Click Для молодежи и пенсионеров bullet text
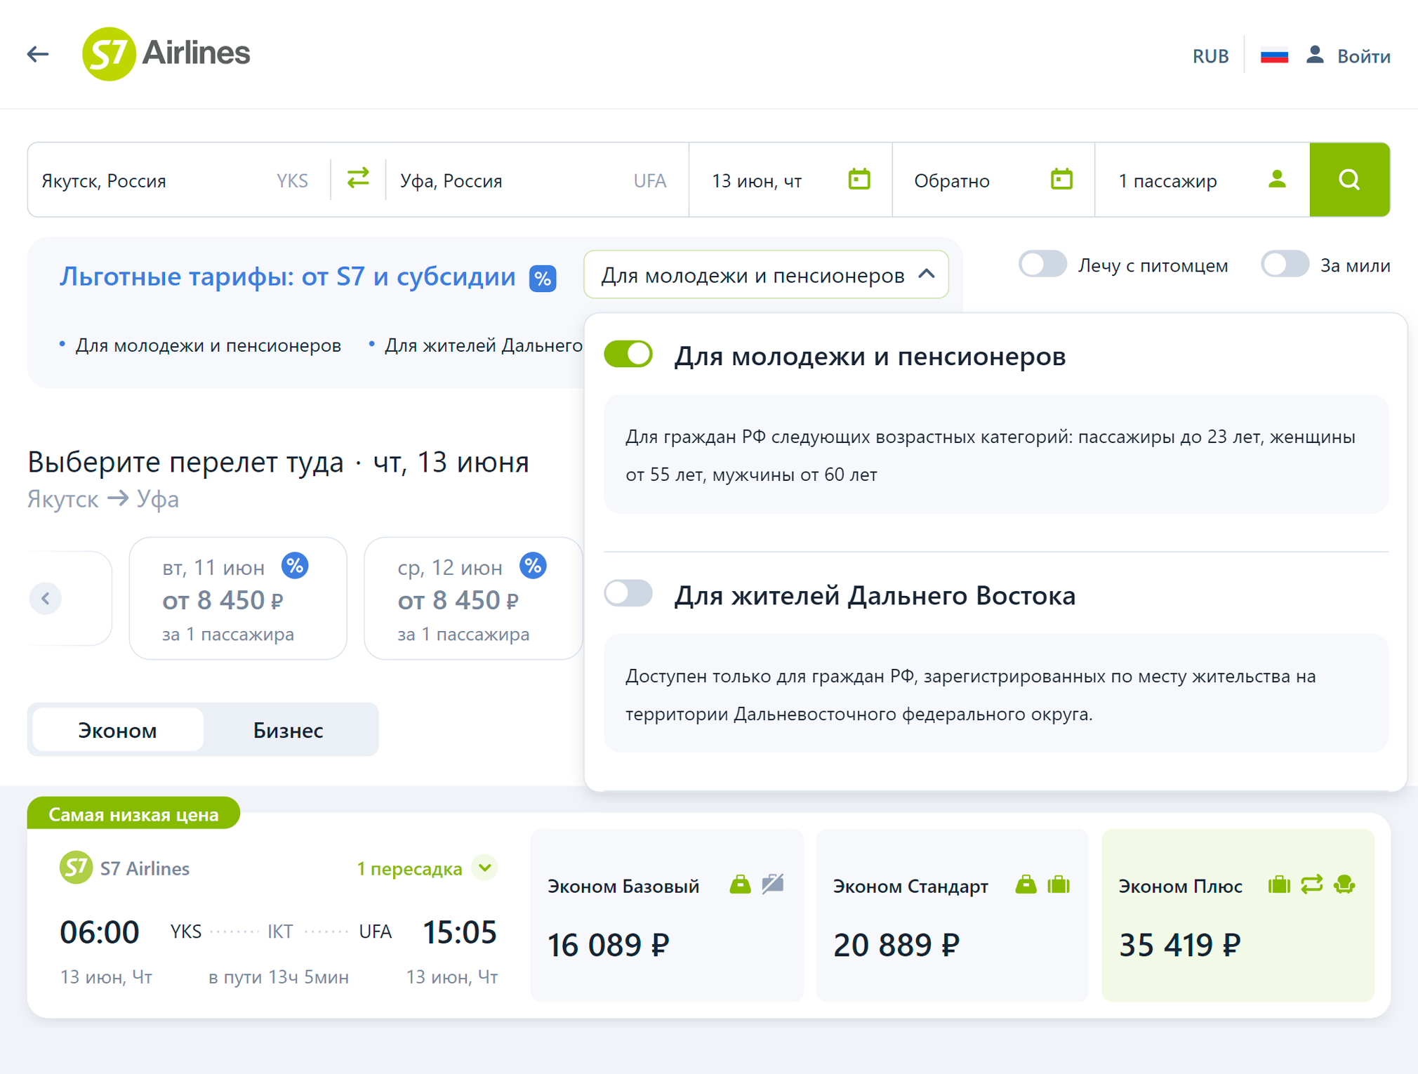1418x1074 pixels. 208,345
